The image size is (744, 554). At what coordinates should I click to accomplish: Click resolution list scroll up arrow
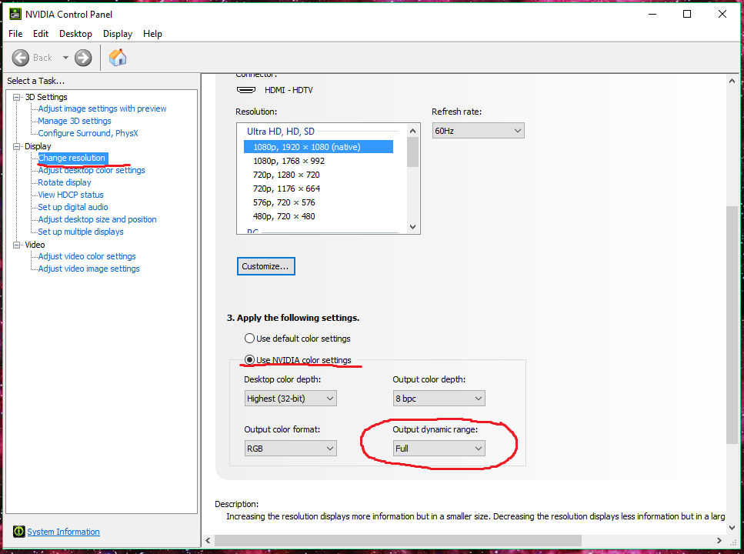click(412, 131)
